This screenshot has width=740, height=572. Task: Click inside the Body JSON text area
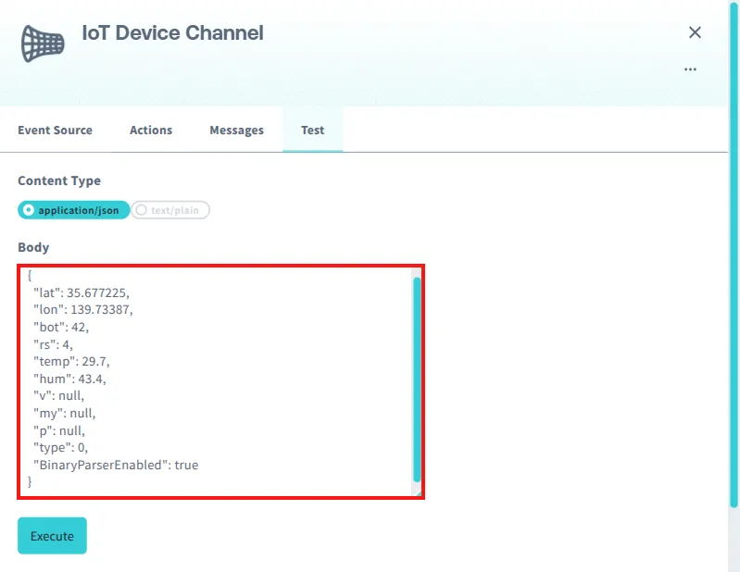[x=220, y=381]
